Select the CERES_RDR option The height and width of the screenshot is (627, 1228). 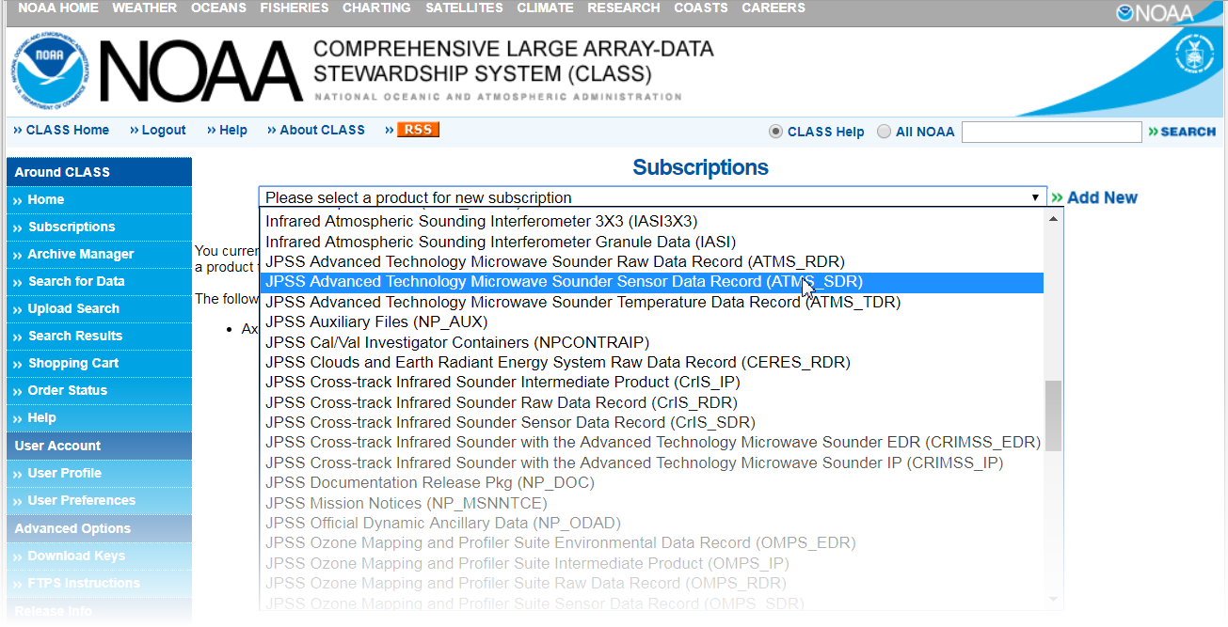click(x=651, y=362)
